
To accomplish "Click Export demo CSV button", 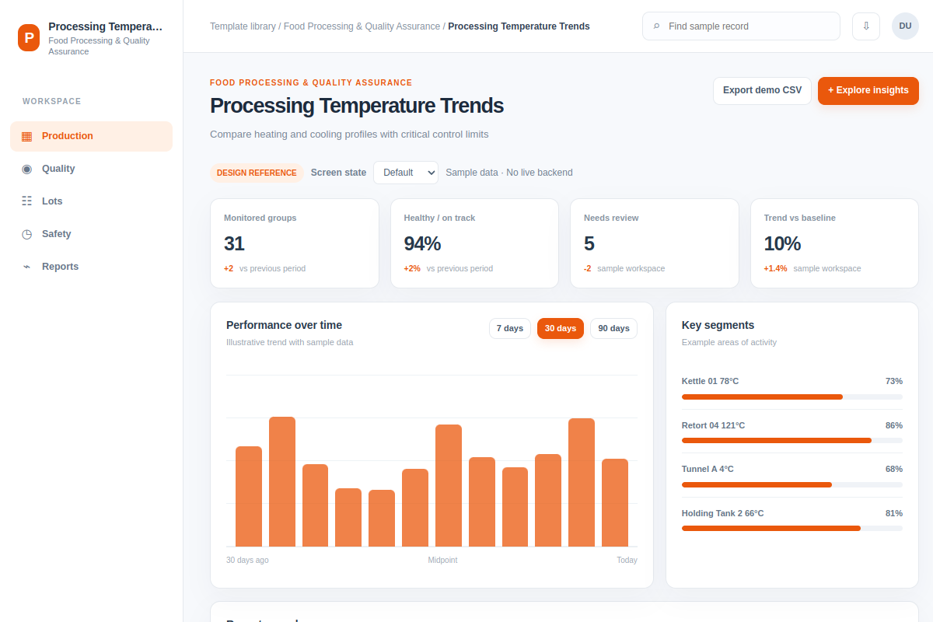I will tap(762, 90).
